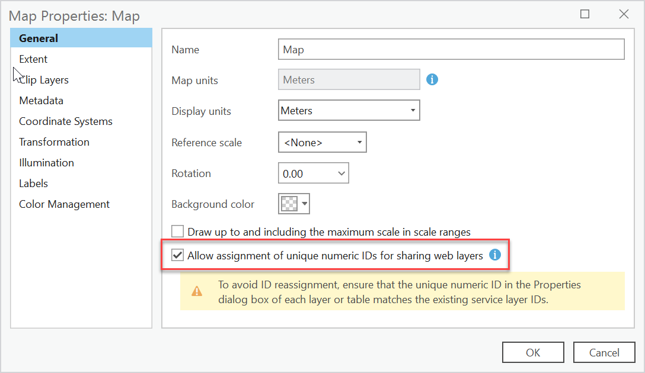645x373 pixels.
Task: Select the Illumination page
Action: tap(46, 162)
